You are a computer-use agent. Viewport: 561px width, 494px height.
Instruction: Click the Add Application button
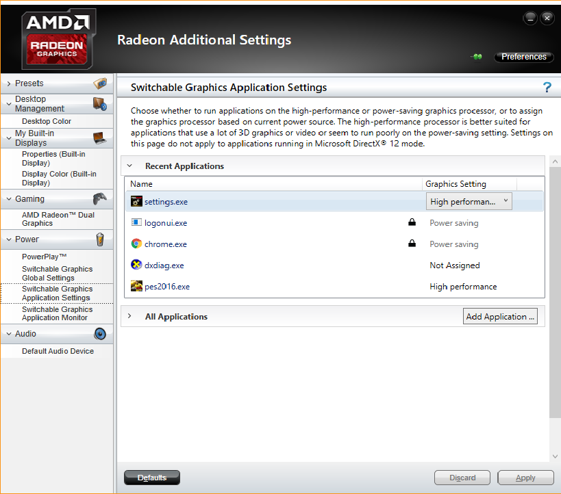tap(500, 316)
